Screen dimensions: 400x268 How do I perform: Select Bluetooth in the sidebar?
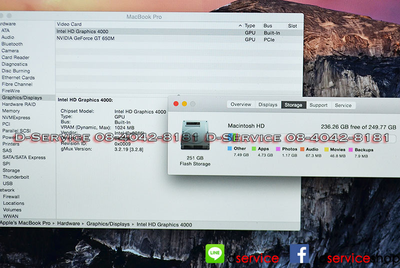[x=12, y=44]
